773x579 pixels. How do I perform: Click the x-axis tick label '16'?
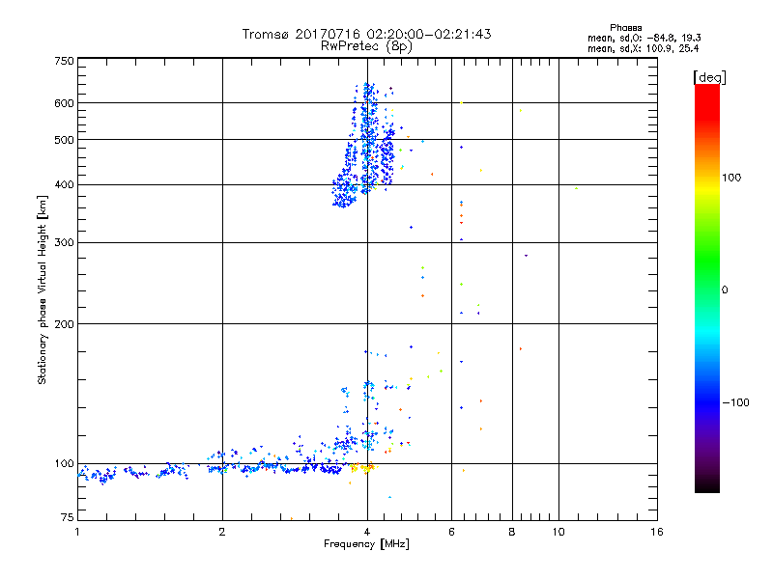coord(657,532)
